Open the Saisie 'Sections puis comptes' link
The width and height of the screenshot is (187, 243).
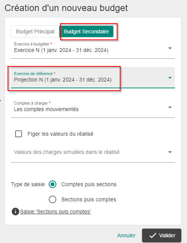point(56,212)
